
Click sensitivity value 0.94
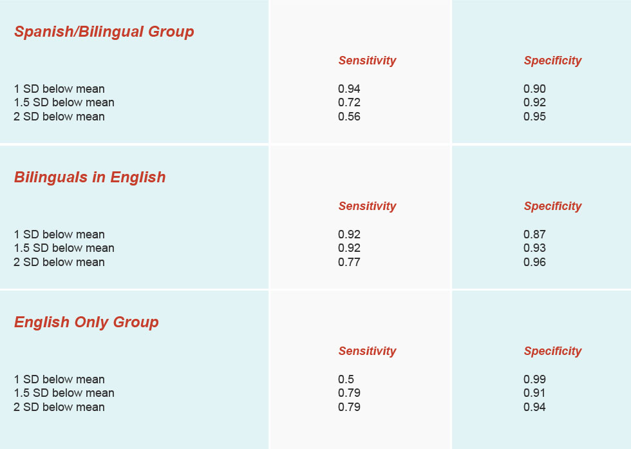[349, 89]
